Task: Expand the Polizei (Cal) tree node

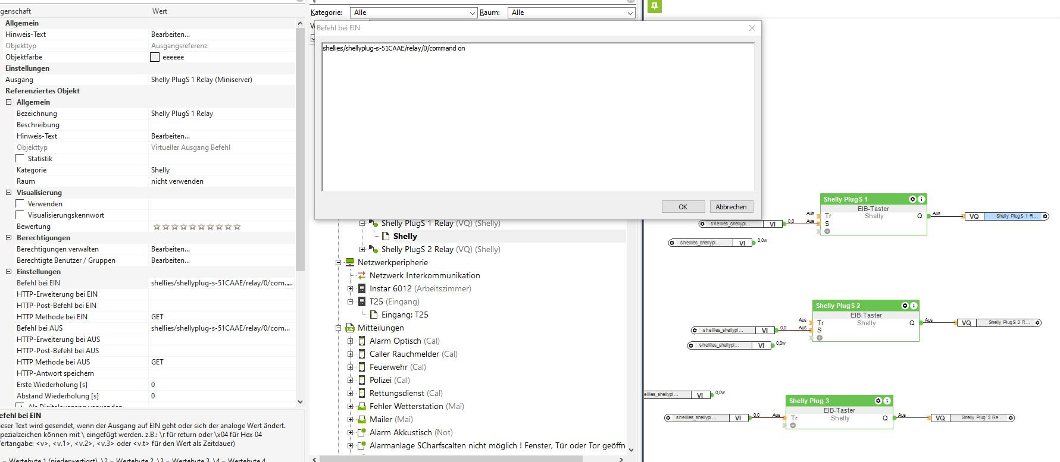Action: point(351,380)
